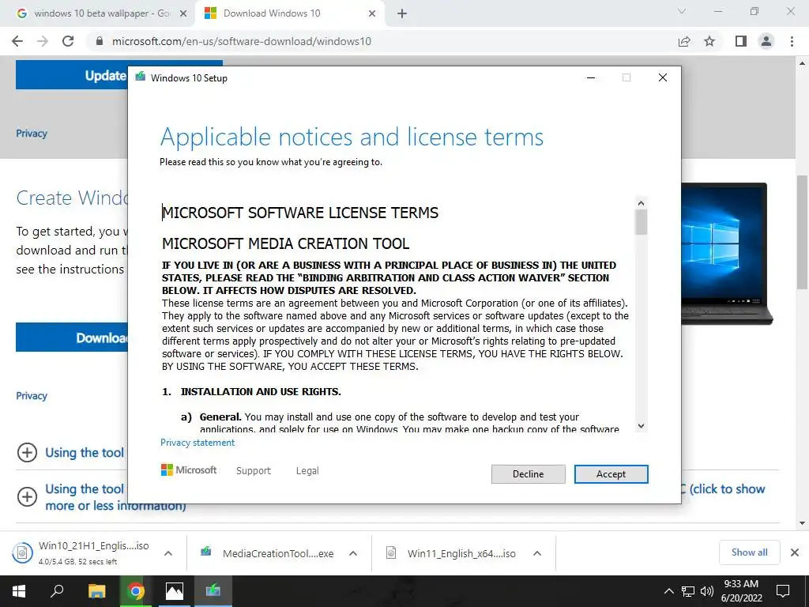Reload the Microsoft download page
The height and width of the screenshot is (607, 809).
[68, 41]
